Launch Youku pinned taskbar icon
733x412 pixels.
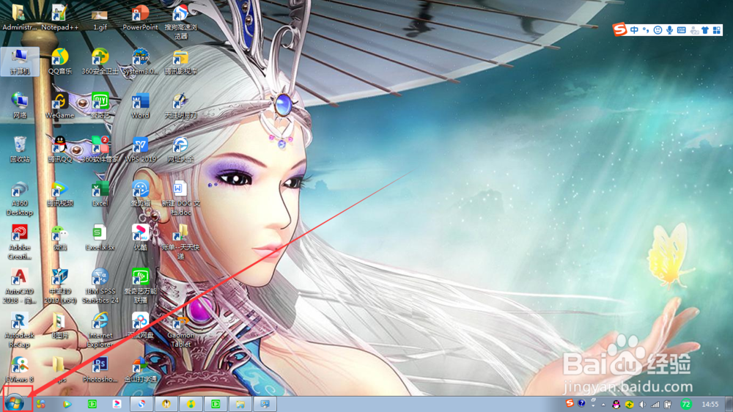click(x=117, y=404)
